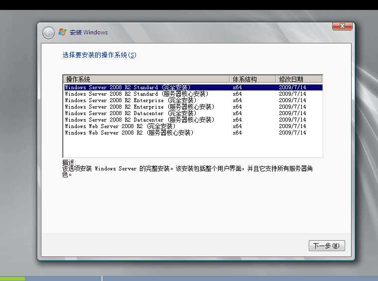
Task: Select Windows Server 2008 R2 Enterprise (完全安装)
Action: 193,100
